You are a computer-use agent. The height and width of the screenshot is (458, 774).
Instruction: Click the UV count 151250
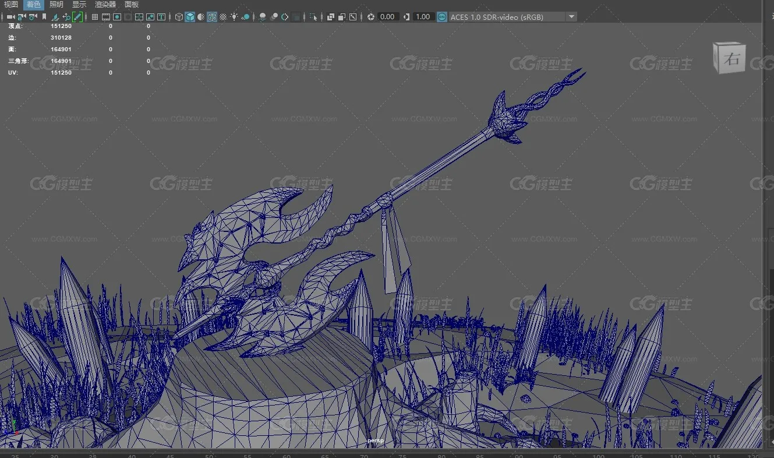(61, 73)
